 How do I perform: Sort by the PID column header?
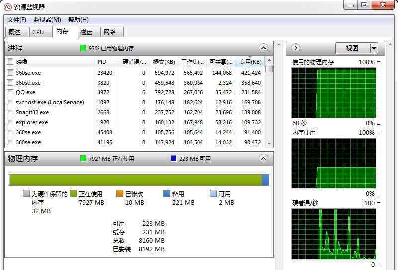click(x=106, y=62)
